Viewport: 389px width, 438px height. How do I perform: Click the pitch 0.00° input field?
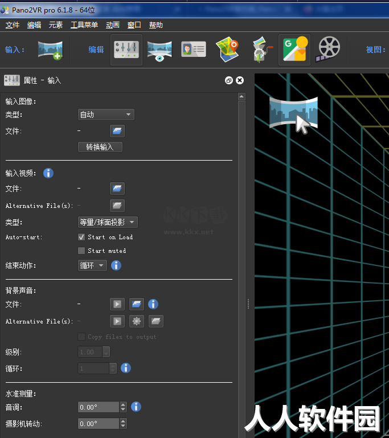coord(99,407)
